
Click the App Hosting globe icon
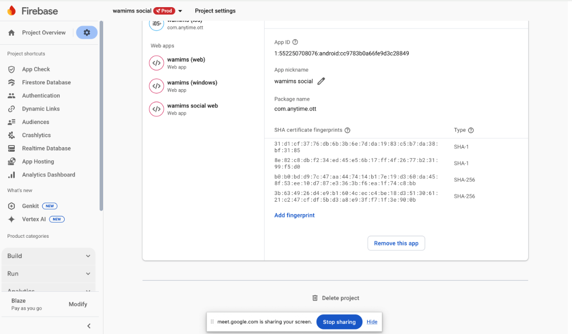tap(11, 161)
